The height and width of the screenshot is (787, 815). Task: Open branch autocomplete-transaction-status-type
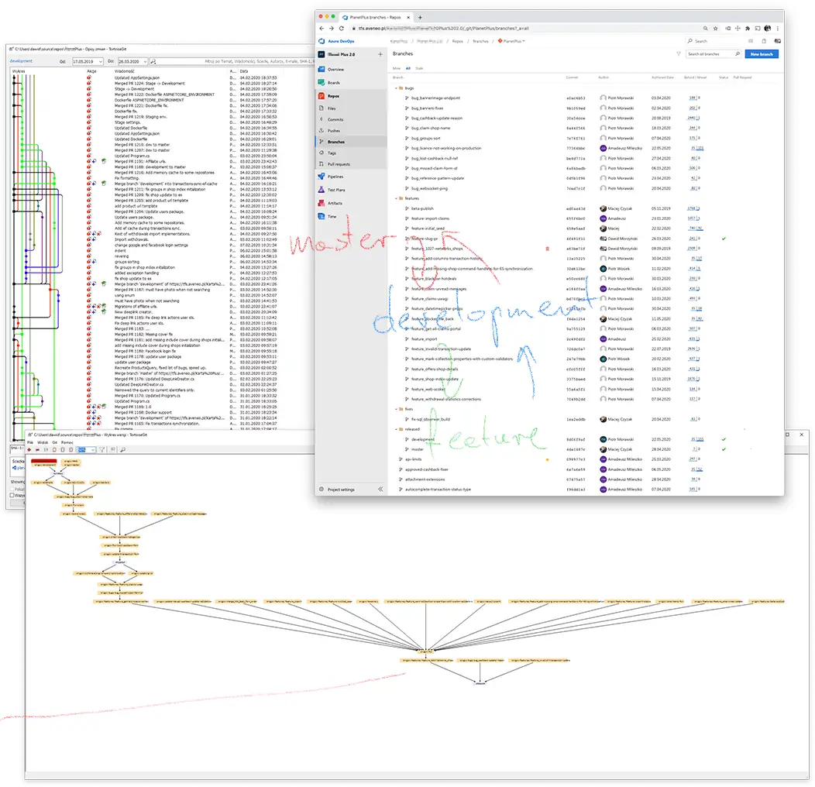click(x=438, y=489)
